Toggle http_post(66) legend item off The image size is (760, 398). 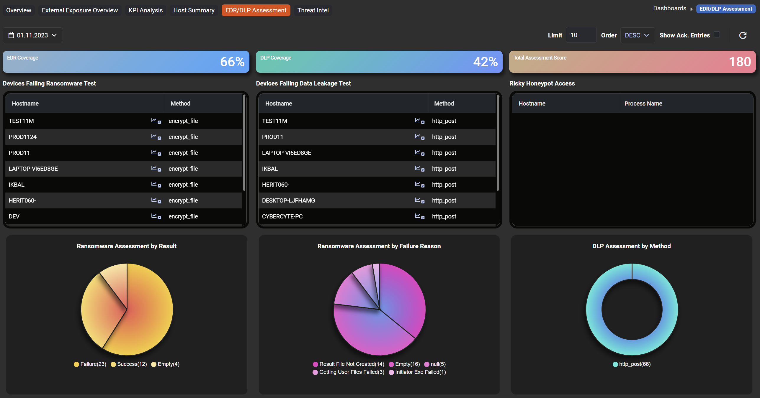pos(632,364)
